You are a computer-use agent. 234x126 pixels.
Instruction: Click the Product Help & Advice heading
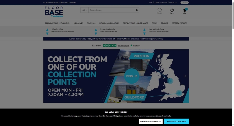[x=107, y=29]
